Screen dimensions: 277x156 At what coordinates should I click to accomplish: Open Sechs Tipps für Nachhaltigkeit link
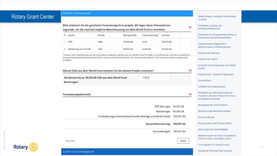click(213, 129)
